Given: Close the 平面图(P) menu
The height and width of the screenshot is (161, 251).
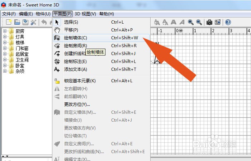Looking at the screenshot, I should pyautogui.click(x=63, y=14).
